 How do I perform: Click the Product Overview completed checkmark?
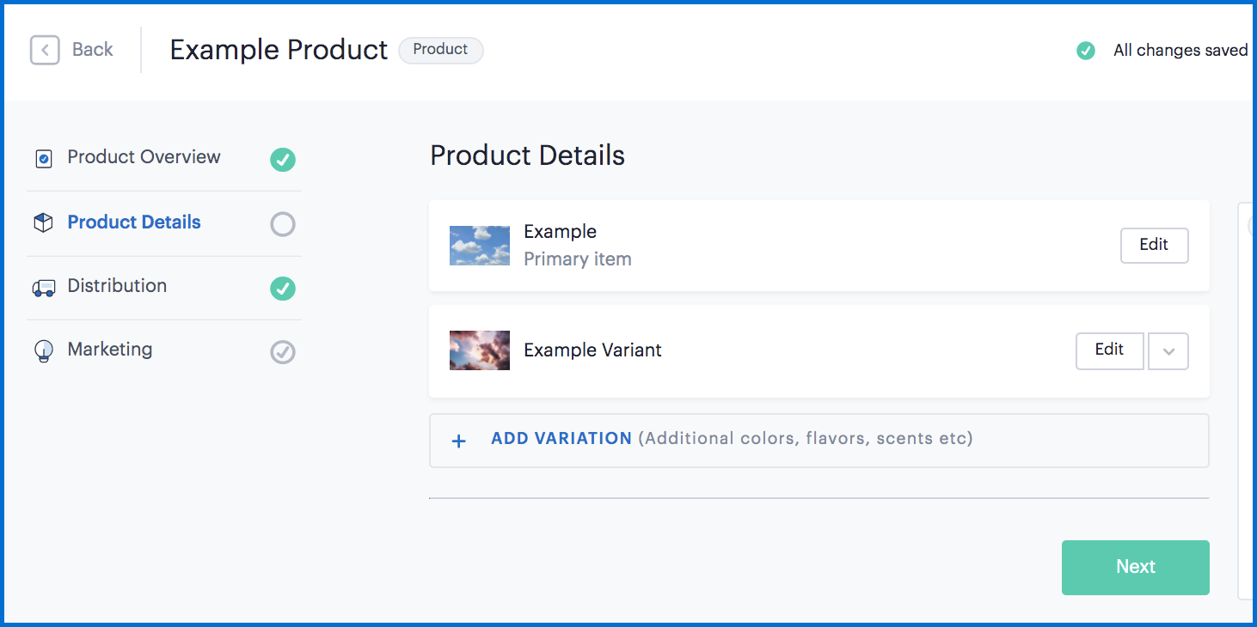(x=283, y=160)
